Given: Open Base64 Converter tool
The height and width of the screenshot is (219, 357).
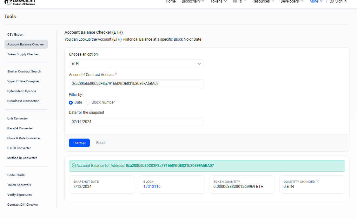Looking at the screenshot, I should click(x=20, y=128).
